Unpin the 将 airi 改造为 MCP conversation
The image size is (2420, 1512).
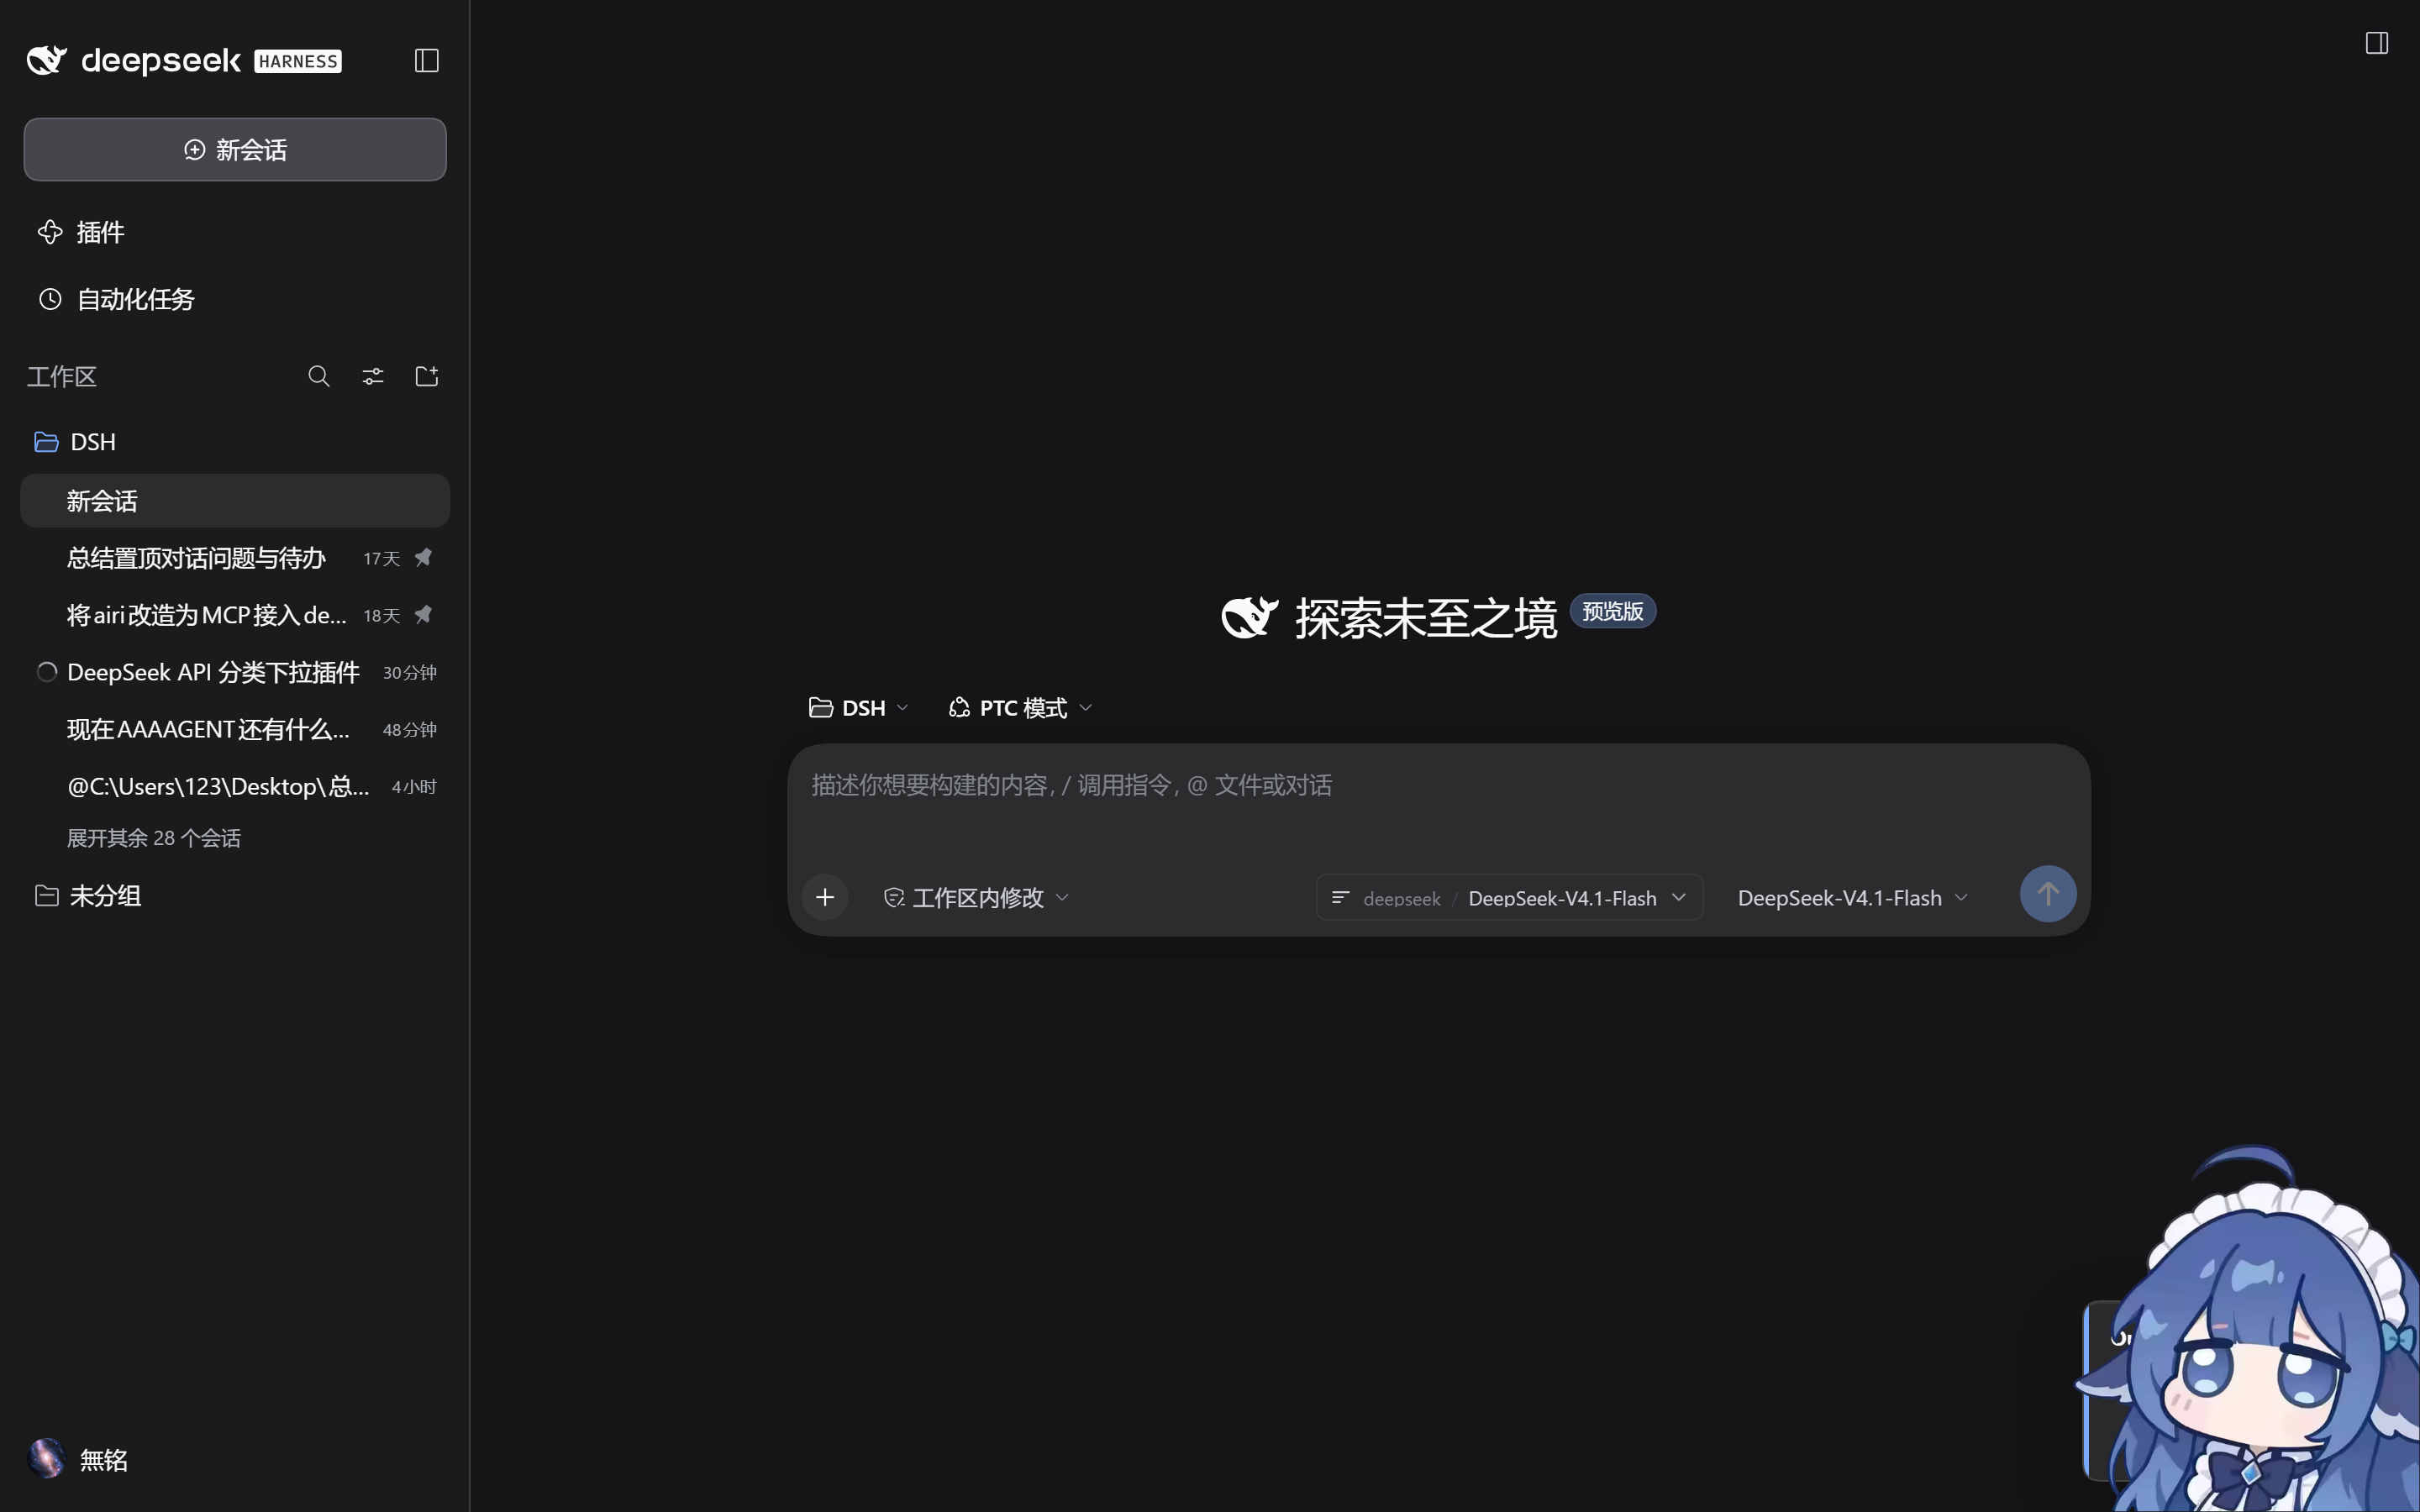424,615
